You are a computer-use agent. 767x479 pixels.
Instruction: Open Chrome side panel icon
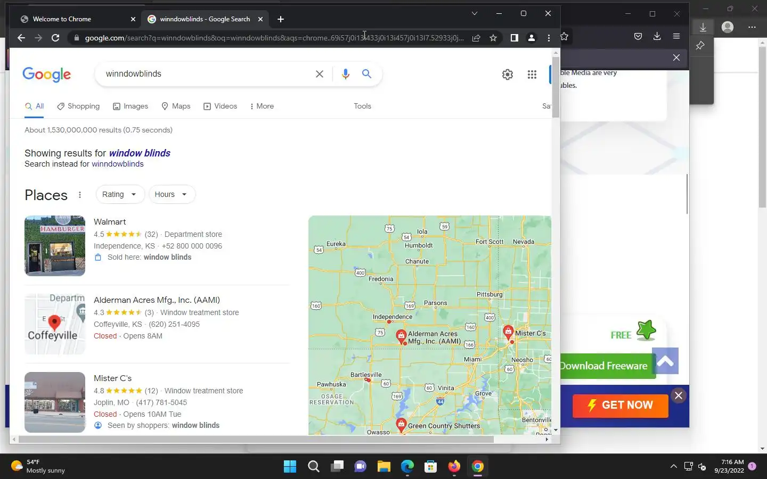(x=514, y=38)
